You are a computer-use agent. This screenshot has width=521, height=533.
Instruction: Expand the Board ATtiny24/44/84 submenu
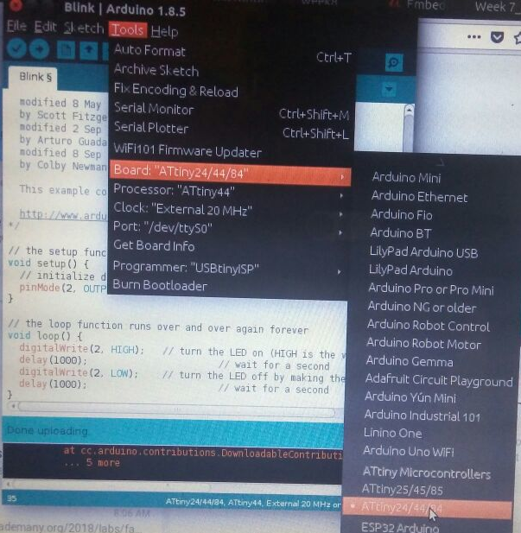pyautogui.click(x=230, y=173)
